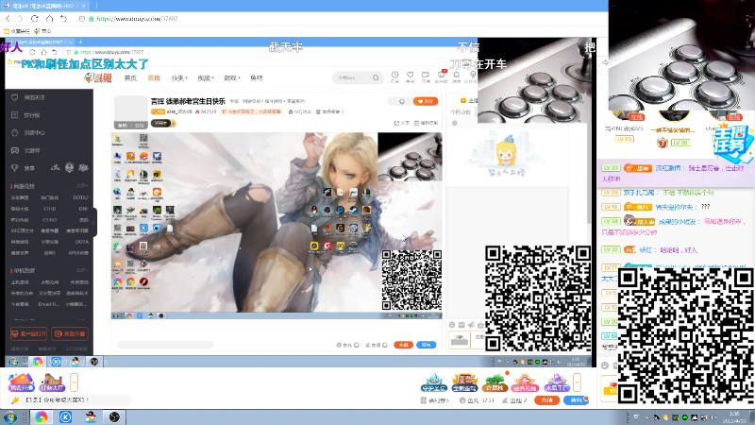Expand the 视频 dropdown menu
The image size is (755, 425).
click(x=206, y=77)
